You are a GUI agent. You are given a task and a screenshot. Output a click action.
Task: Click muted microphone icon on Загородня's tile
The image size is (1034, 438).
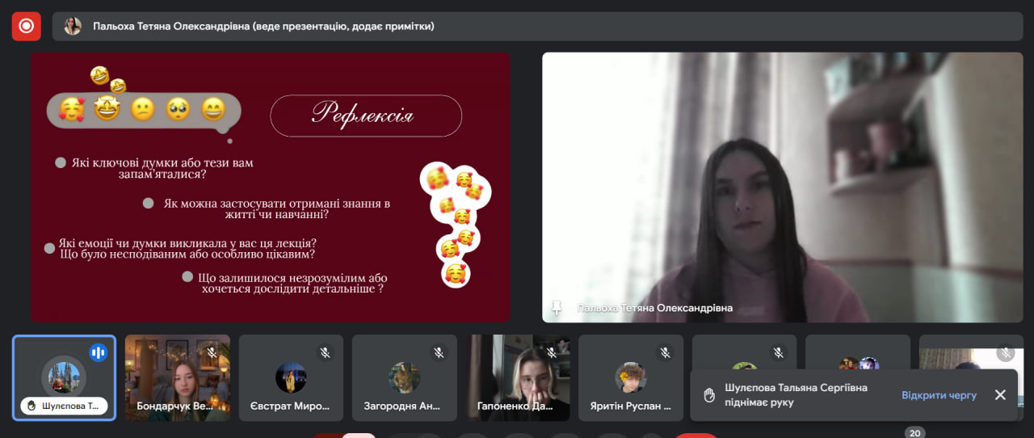click(439, 353)
